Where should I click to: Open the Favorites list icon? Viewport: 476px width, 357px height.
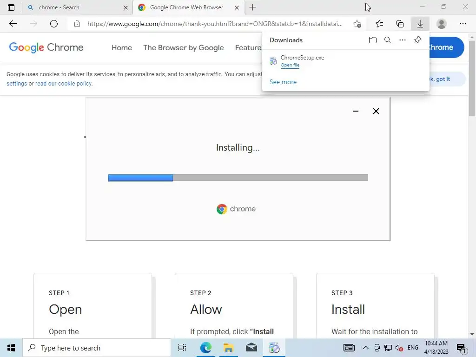(x=379, y=24)
